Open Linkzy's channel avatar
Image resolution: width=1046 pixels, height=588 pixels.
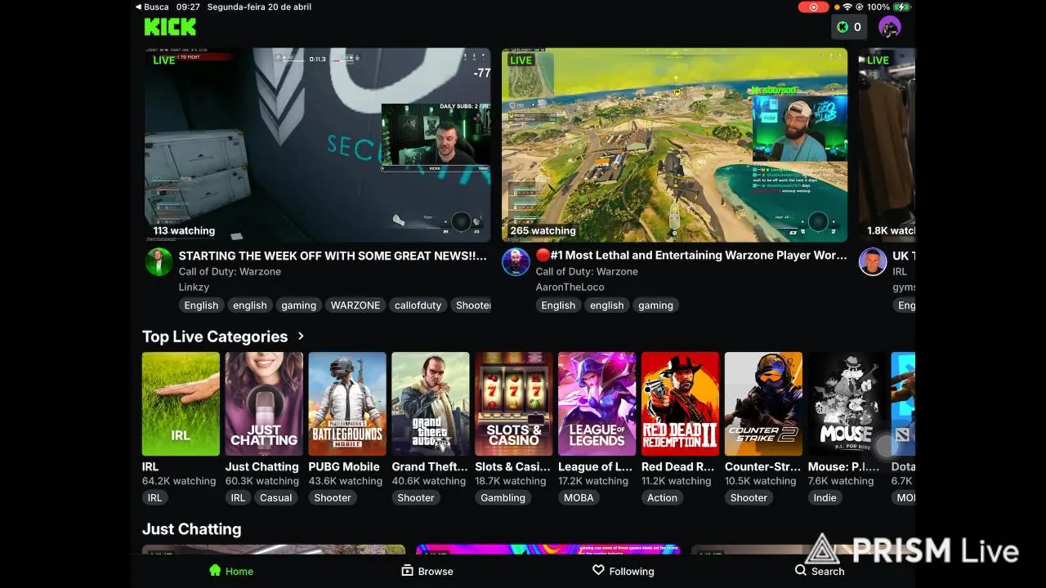pos(159,262)
